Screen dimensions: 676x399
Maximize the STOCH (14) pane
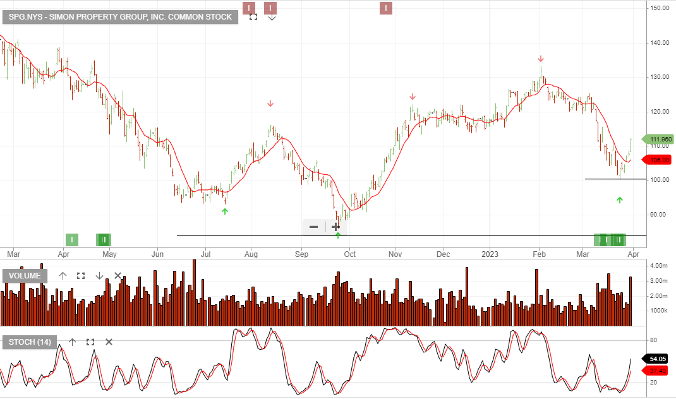click(x=90, y=342)
